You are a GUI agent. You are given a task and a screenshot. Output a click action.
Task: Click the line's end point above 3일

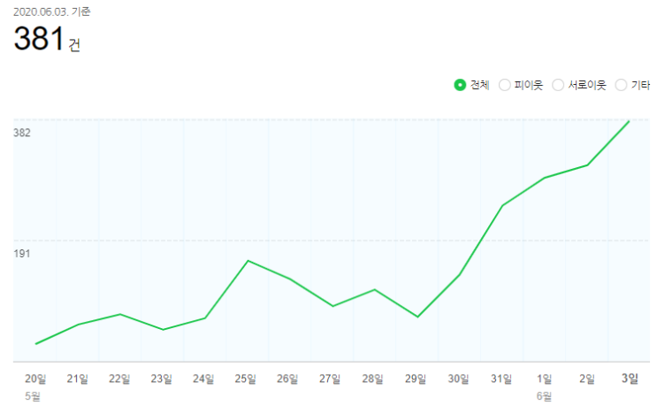click(x=629, y=121)
